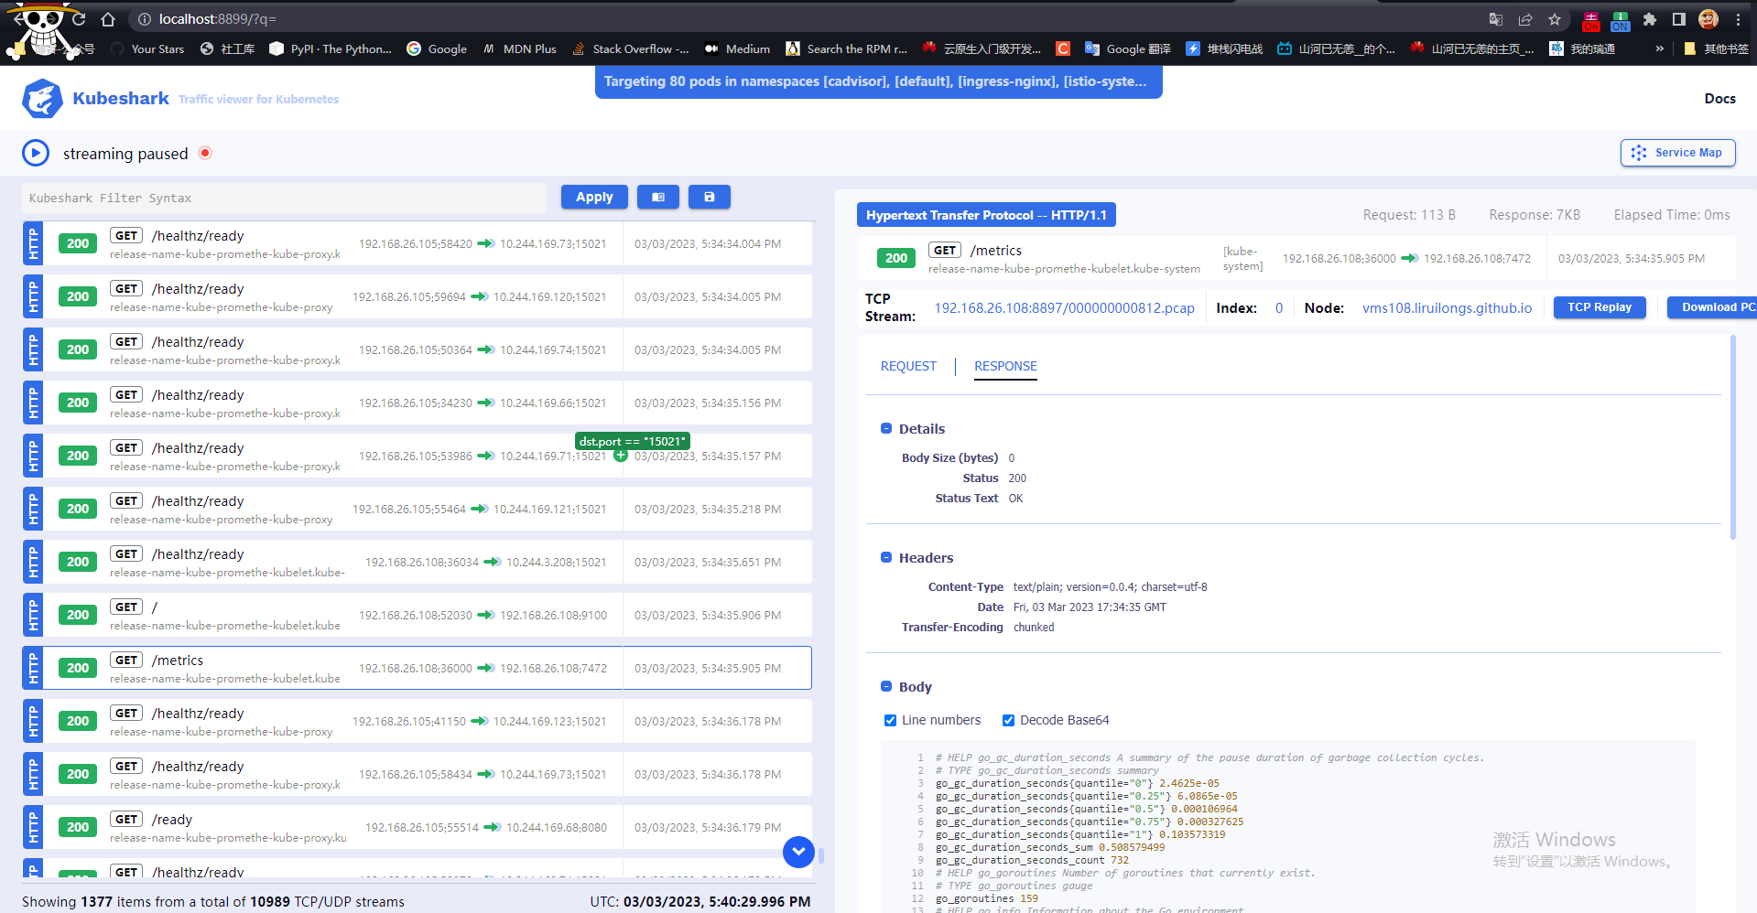Click the streaming paused red status dot

(205, 153)
